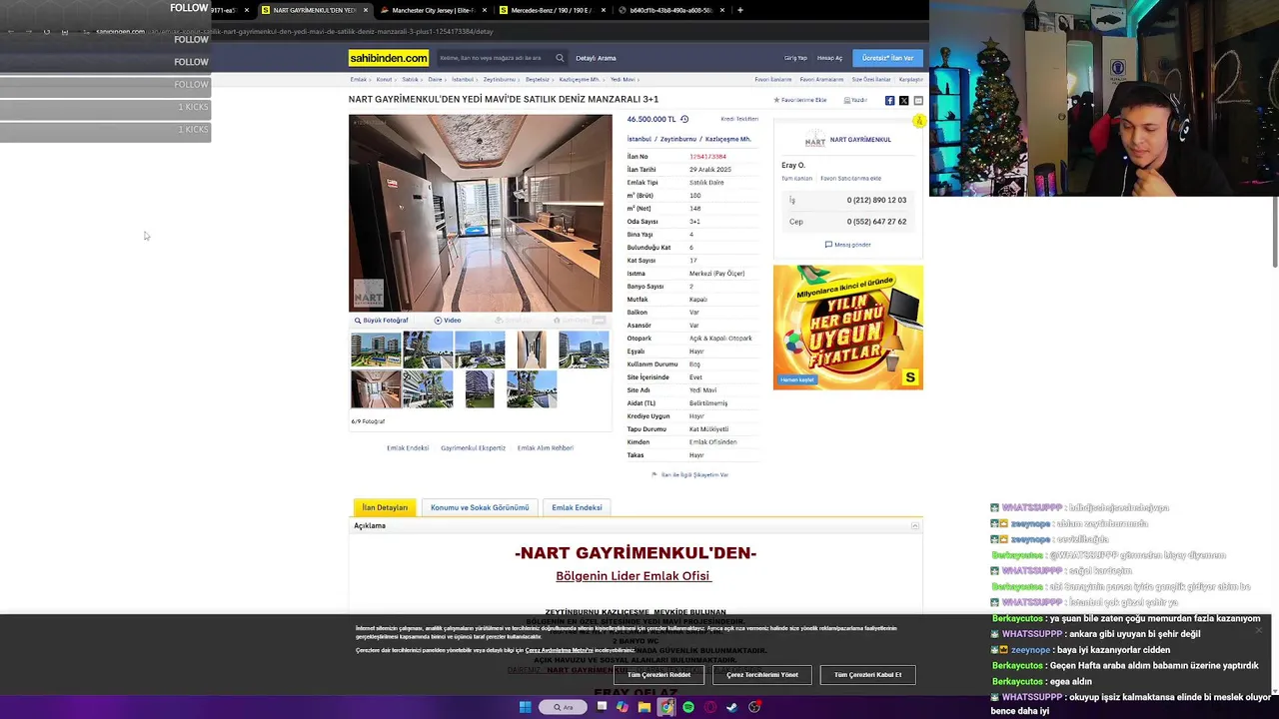The image size is (1279, 719).
Task: Open Daire breadcrumb
Action: [435, 79]
